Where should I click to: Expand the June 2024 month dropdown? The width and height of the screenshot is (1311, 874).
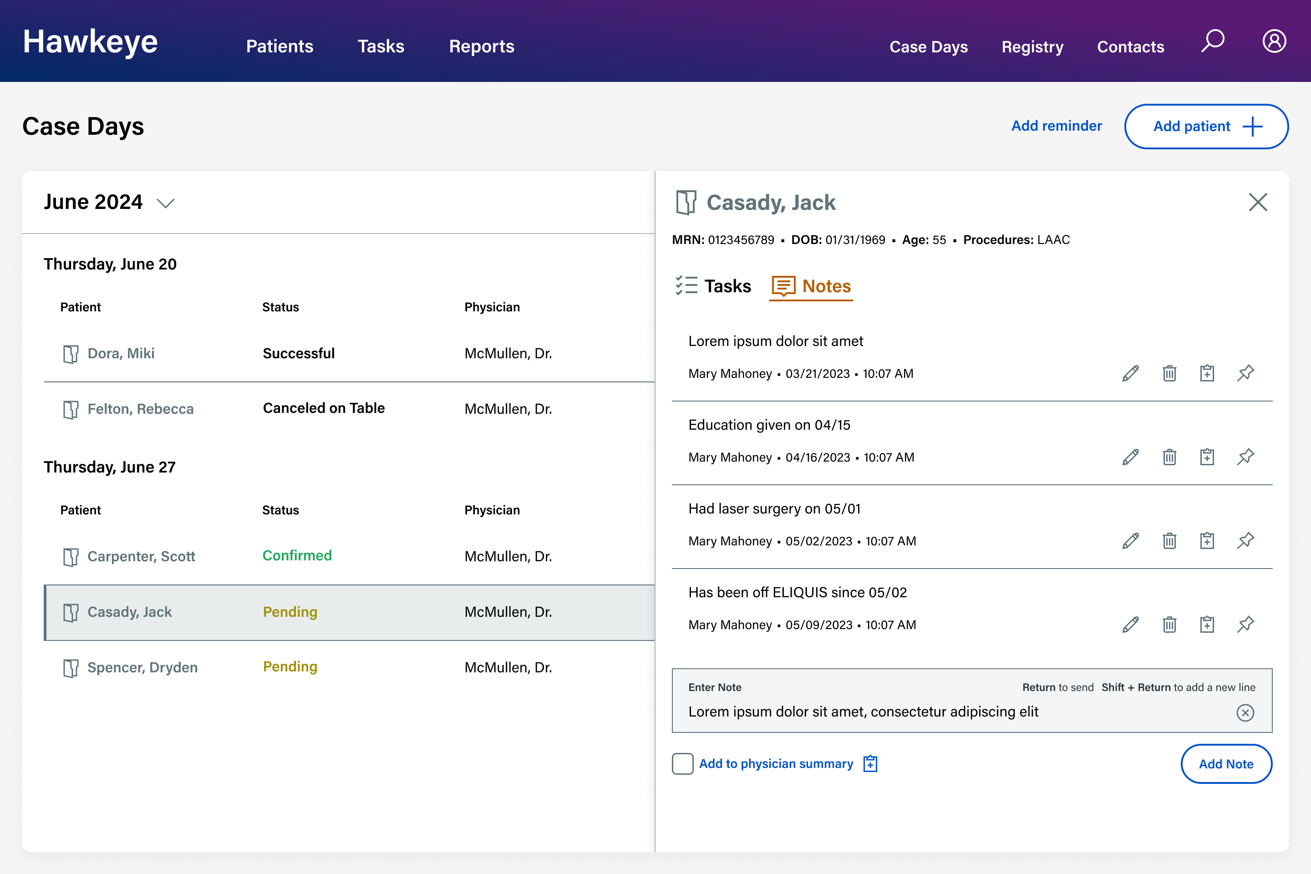(166, 203)
